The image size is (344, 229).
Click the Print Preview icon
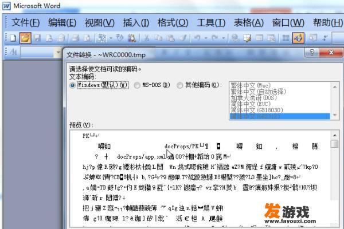pyautogui.click(x=87, y=38)
